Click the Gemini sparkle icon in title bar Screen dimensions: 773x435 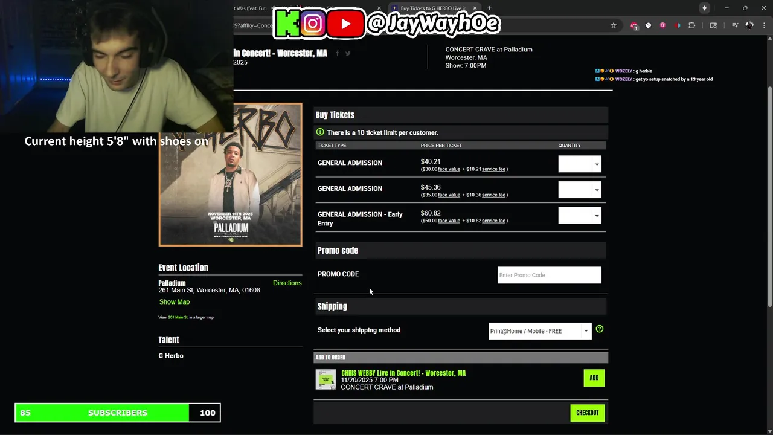[x=705, y=8]
